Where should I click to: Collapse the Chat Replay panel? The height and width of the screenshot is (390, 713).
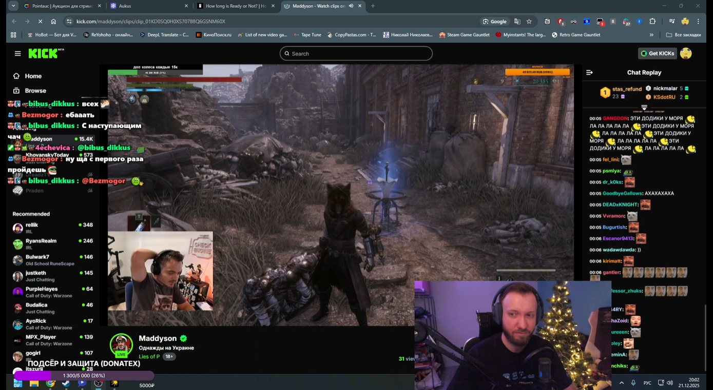pyautogui.click(x=589, y=73)
